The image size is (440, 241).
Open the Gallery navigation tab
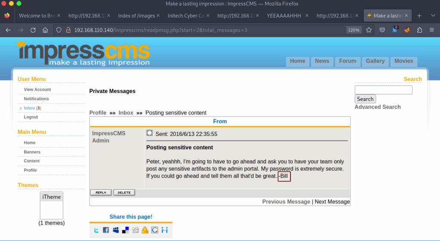coord(375,61)
